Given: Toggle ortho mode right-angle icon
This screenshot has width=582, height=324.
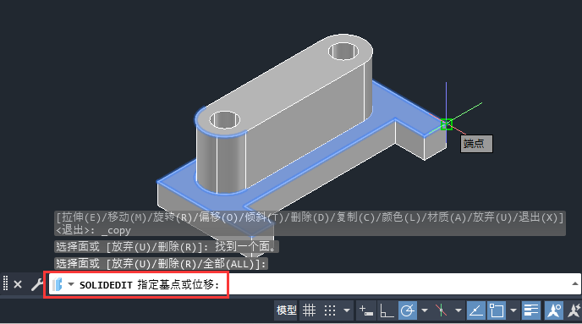Looking at the screenshot, I should [387, 310].
